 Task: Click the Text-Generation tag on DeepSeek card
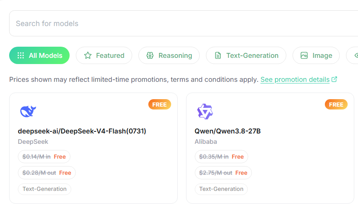click(44, 189)
